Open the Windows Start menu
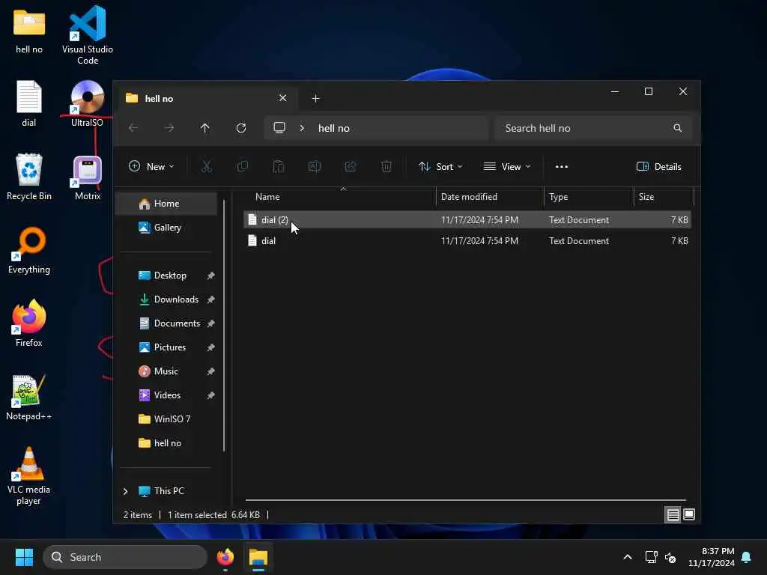Image resolution: width=767 pixels, height=575 pixels. click(x=24, y=557)
